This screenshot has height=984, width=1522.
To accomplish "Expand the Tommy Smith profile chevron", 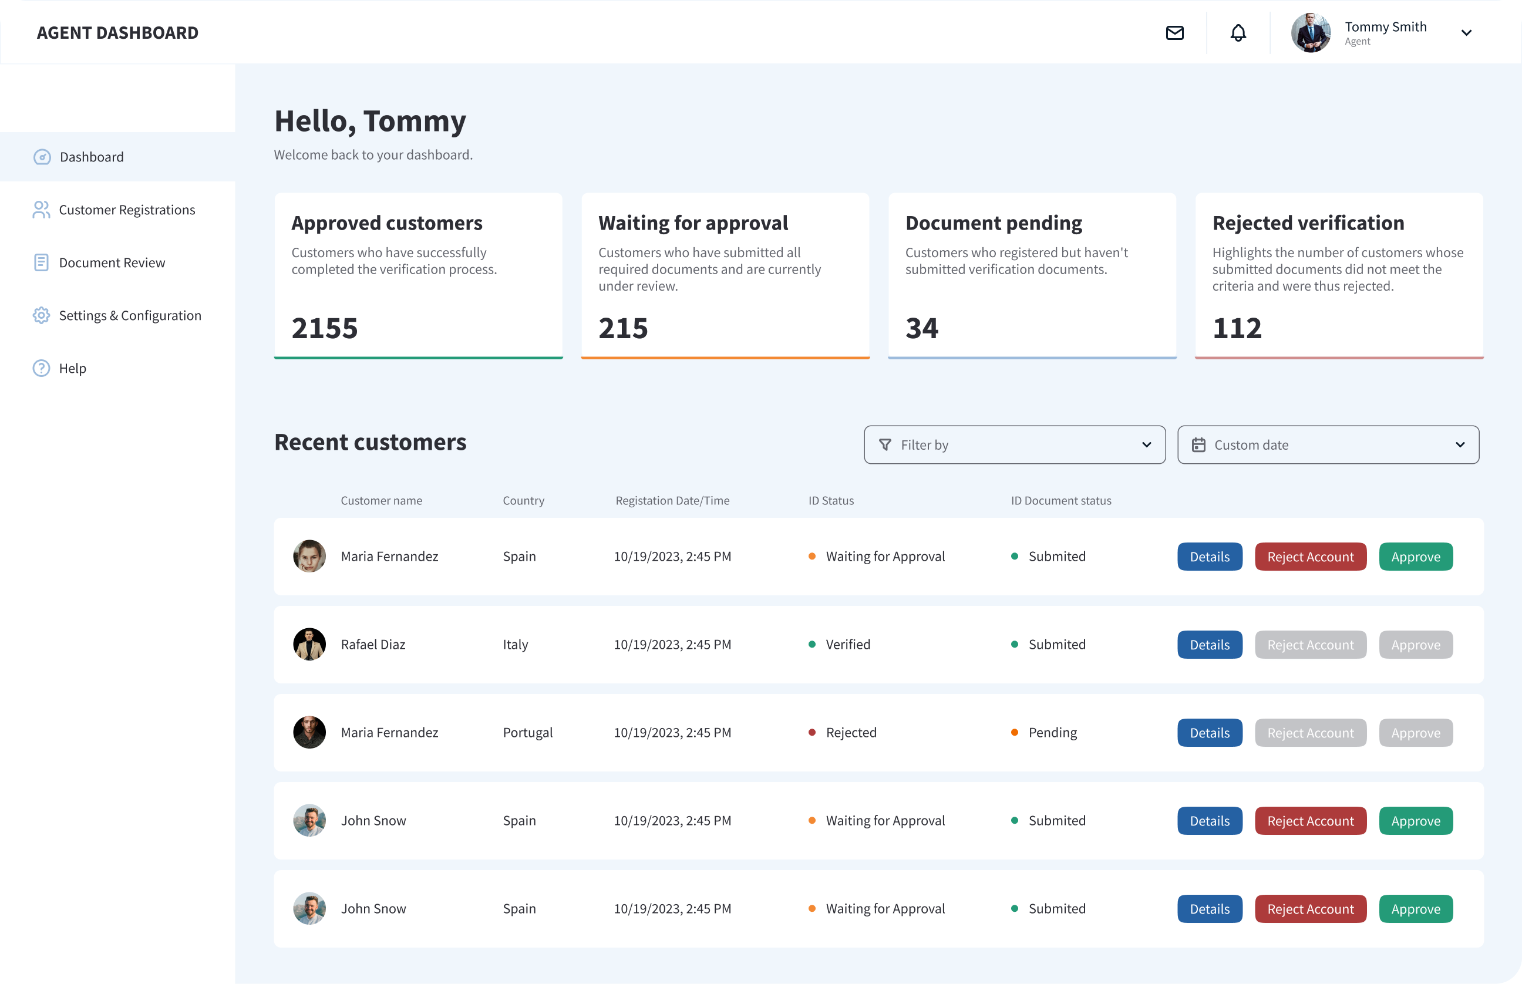I will [x=1466, y=33].
